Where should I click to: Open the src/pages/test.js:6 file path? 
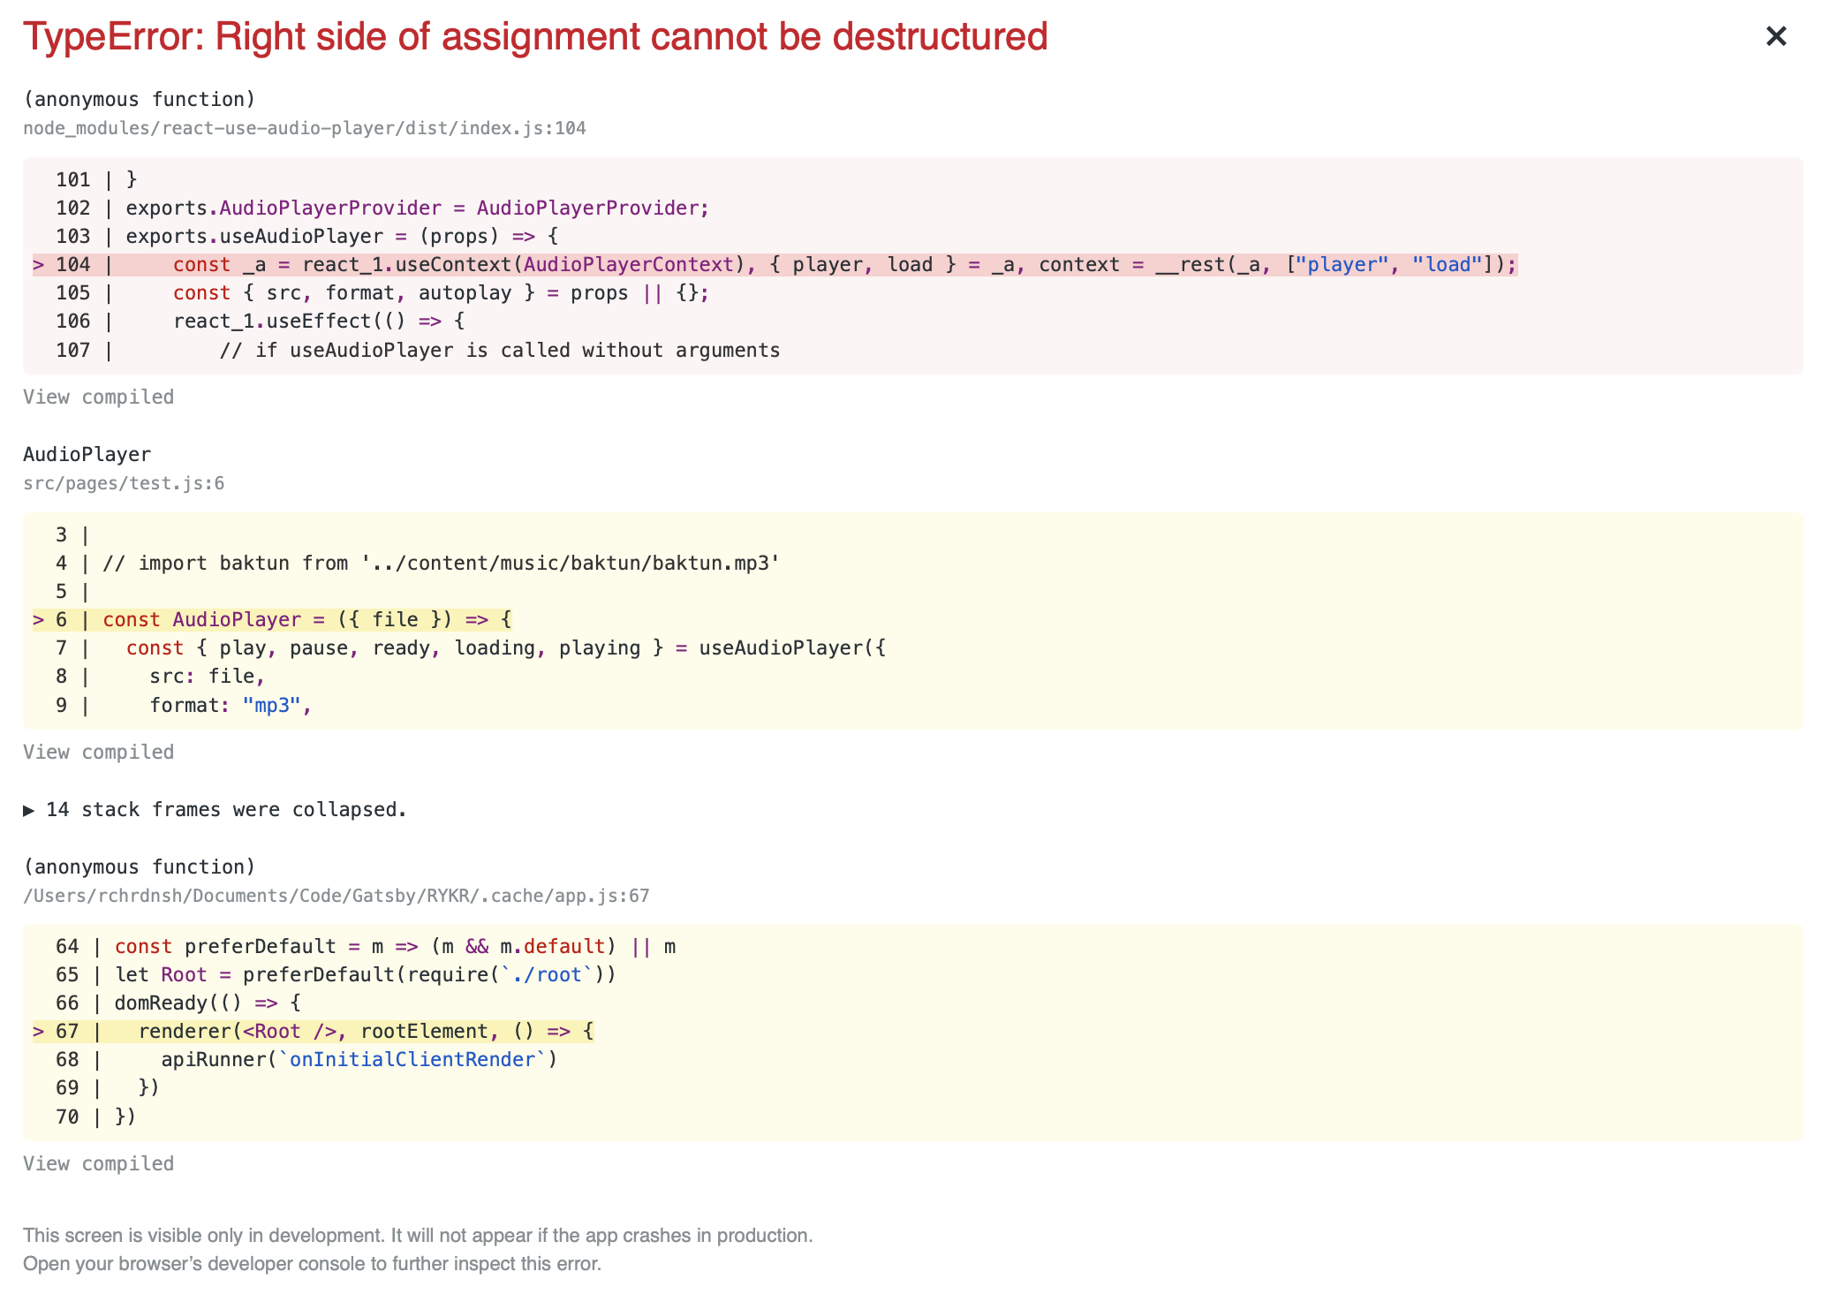pyautogui.click(x=124, y=483)
